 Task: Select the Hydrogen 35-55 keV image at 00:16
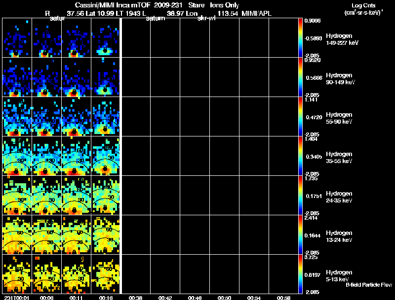(105, 156)
